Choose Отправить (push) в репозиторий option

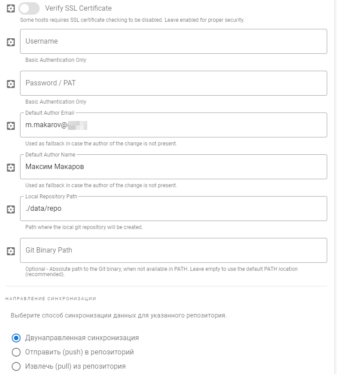click(16, 352)
